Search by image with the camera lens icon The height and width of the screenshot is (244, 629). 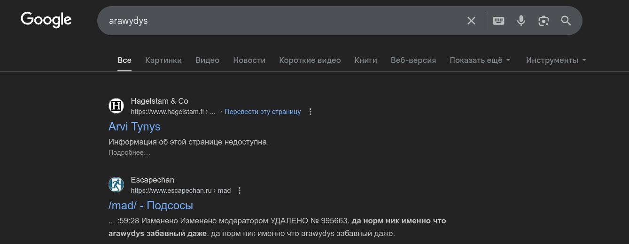pyautogui.click(x=544, y=21)
